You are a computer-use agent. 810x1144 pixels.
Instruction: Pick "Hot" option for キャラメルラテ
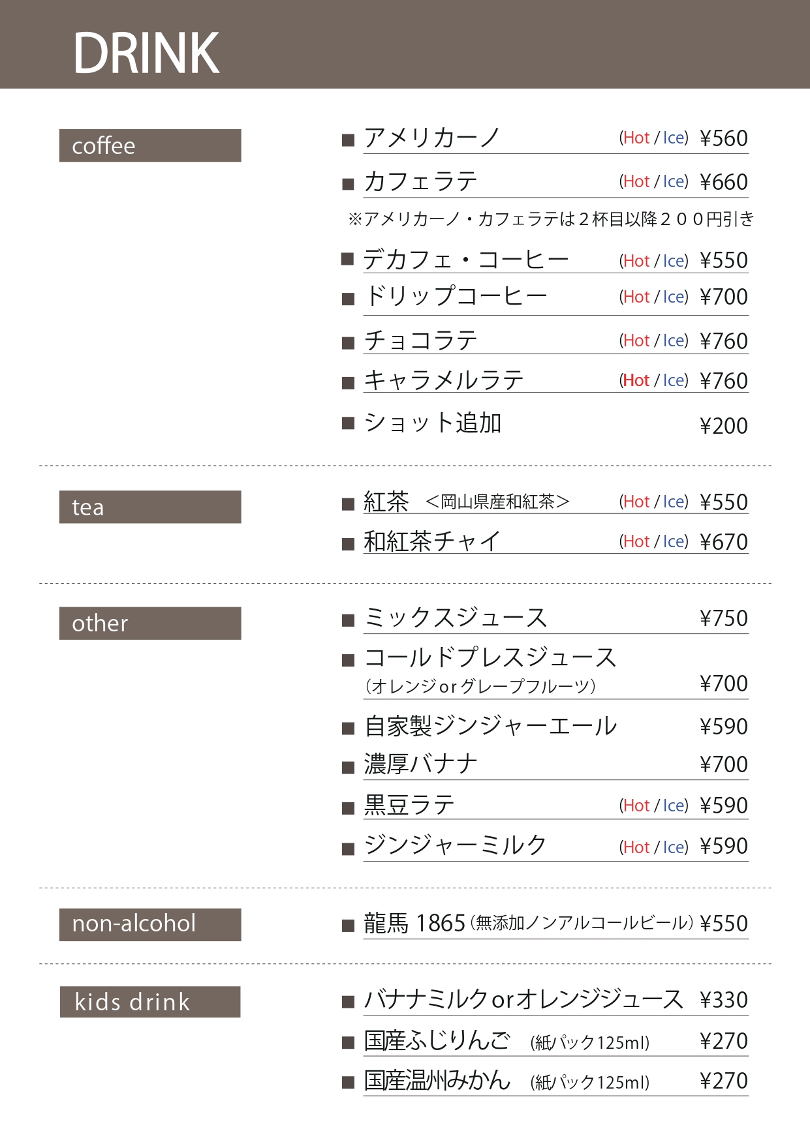636,380
